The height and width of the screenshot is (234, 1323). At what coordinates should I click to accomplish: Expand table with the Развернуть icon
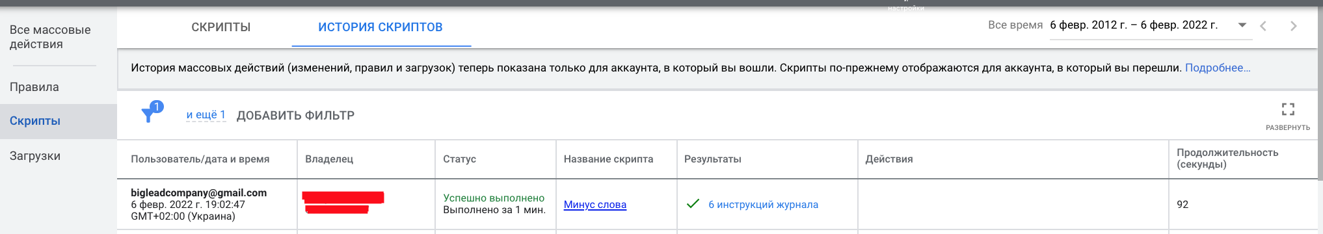point(1287,109)
